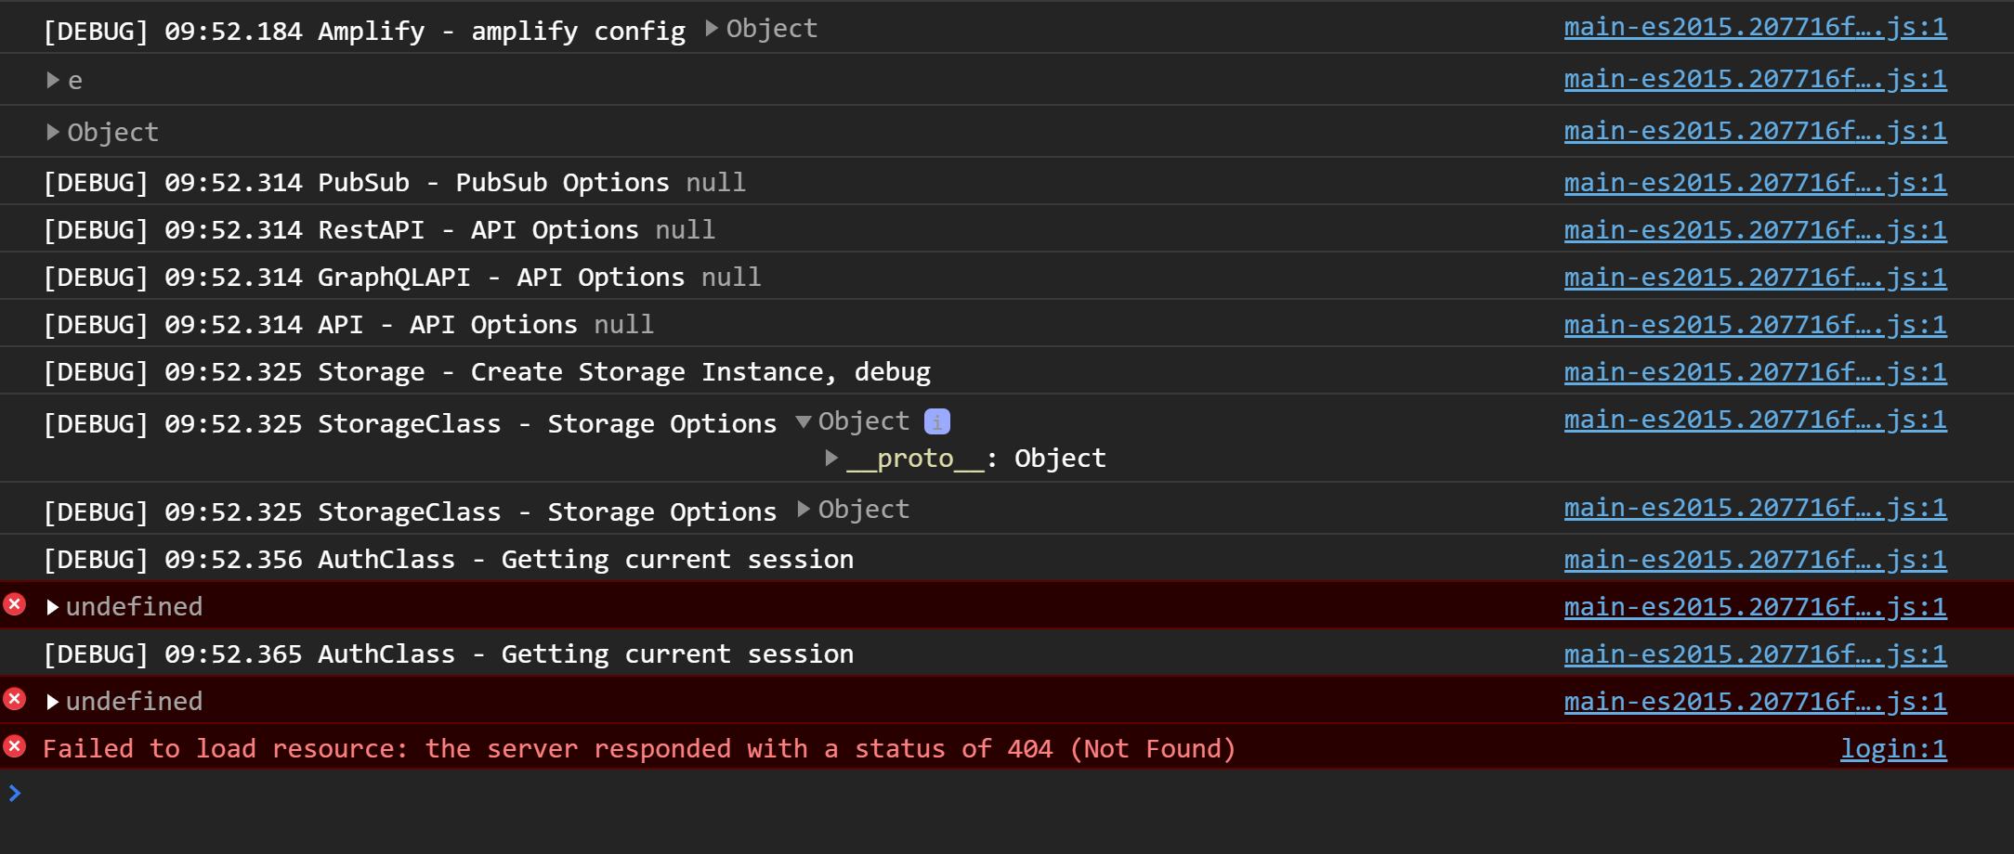The image size is (2014, 854).
Task: Open source link for Amplify config log
Action: pyautogui.click(x=1755, y=28)
